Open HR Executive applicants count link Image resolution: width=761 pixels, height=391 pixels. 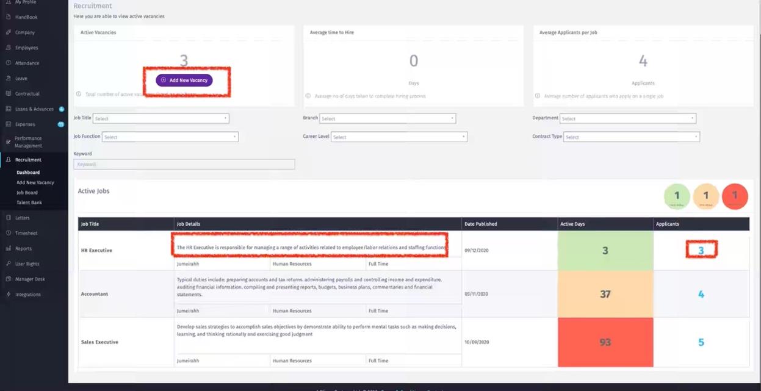coord(701,251)
